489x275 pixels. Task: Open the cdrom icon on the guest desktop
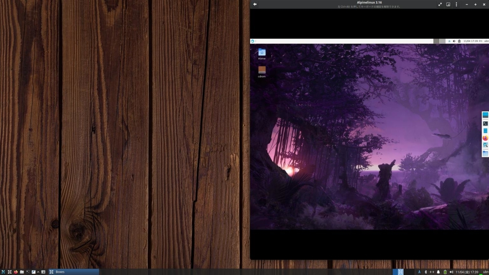262,72
